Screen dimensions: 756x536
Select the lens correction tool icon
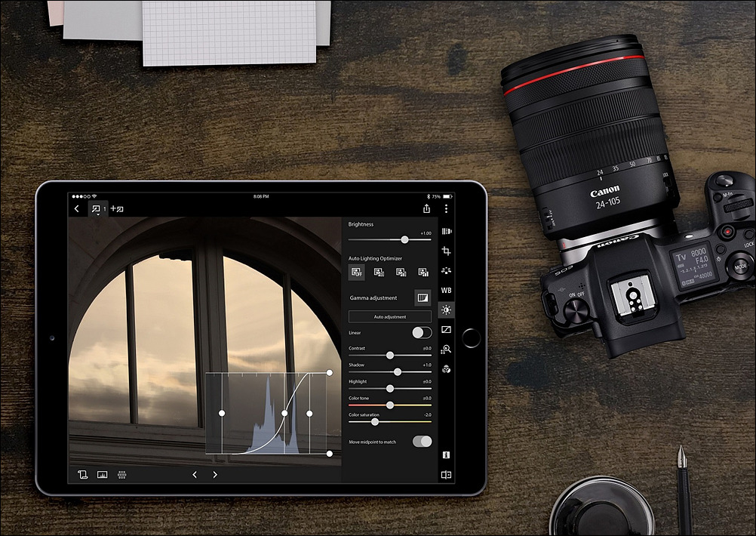click(447, 231)
